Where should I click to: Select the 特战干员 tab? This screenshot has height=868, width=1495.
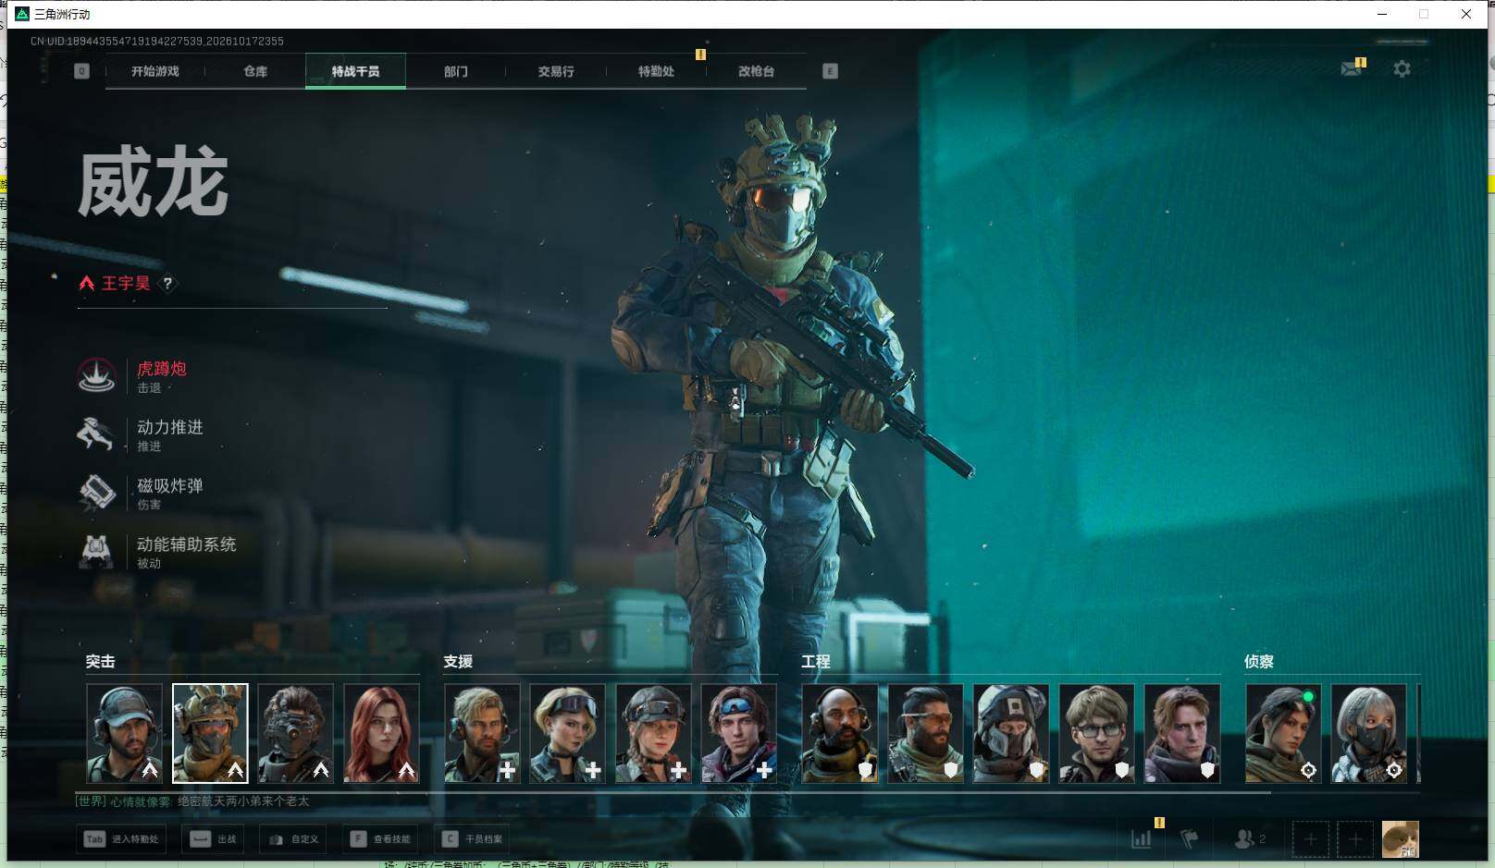pyautogui.click(x=355, y=71)
